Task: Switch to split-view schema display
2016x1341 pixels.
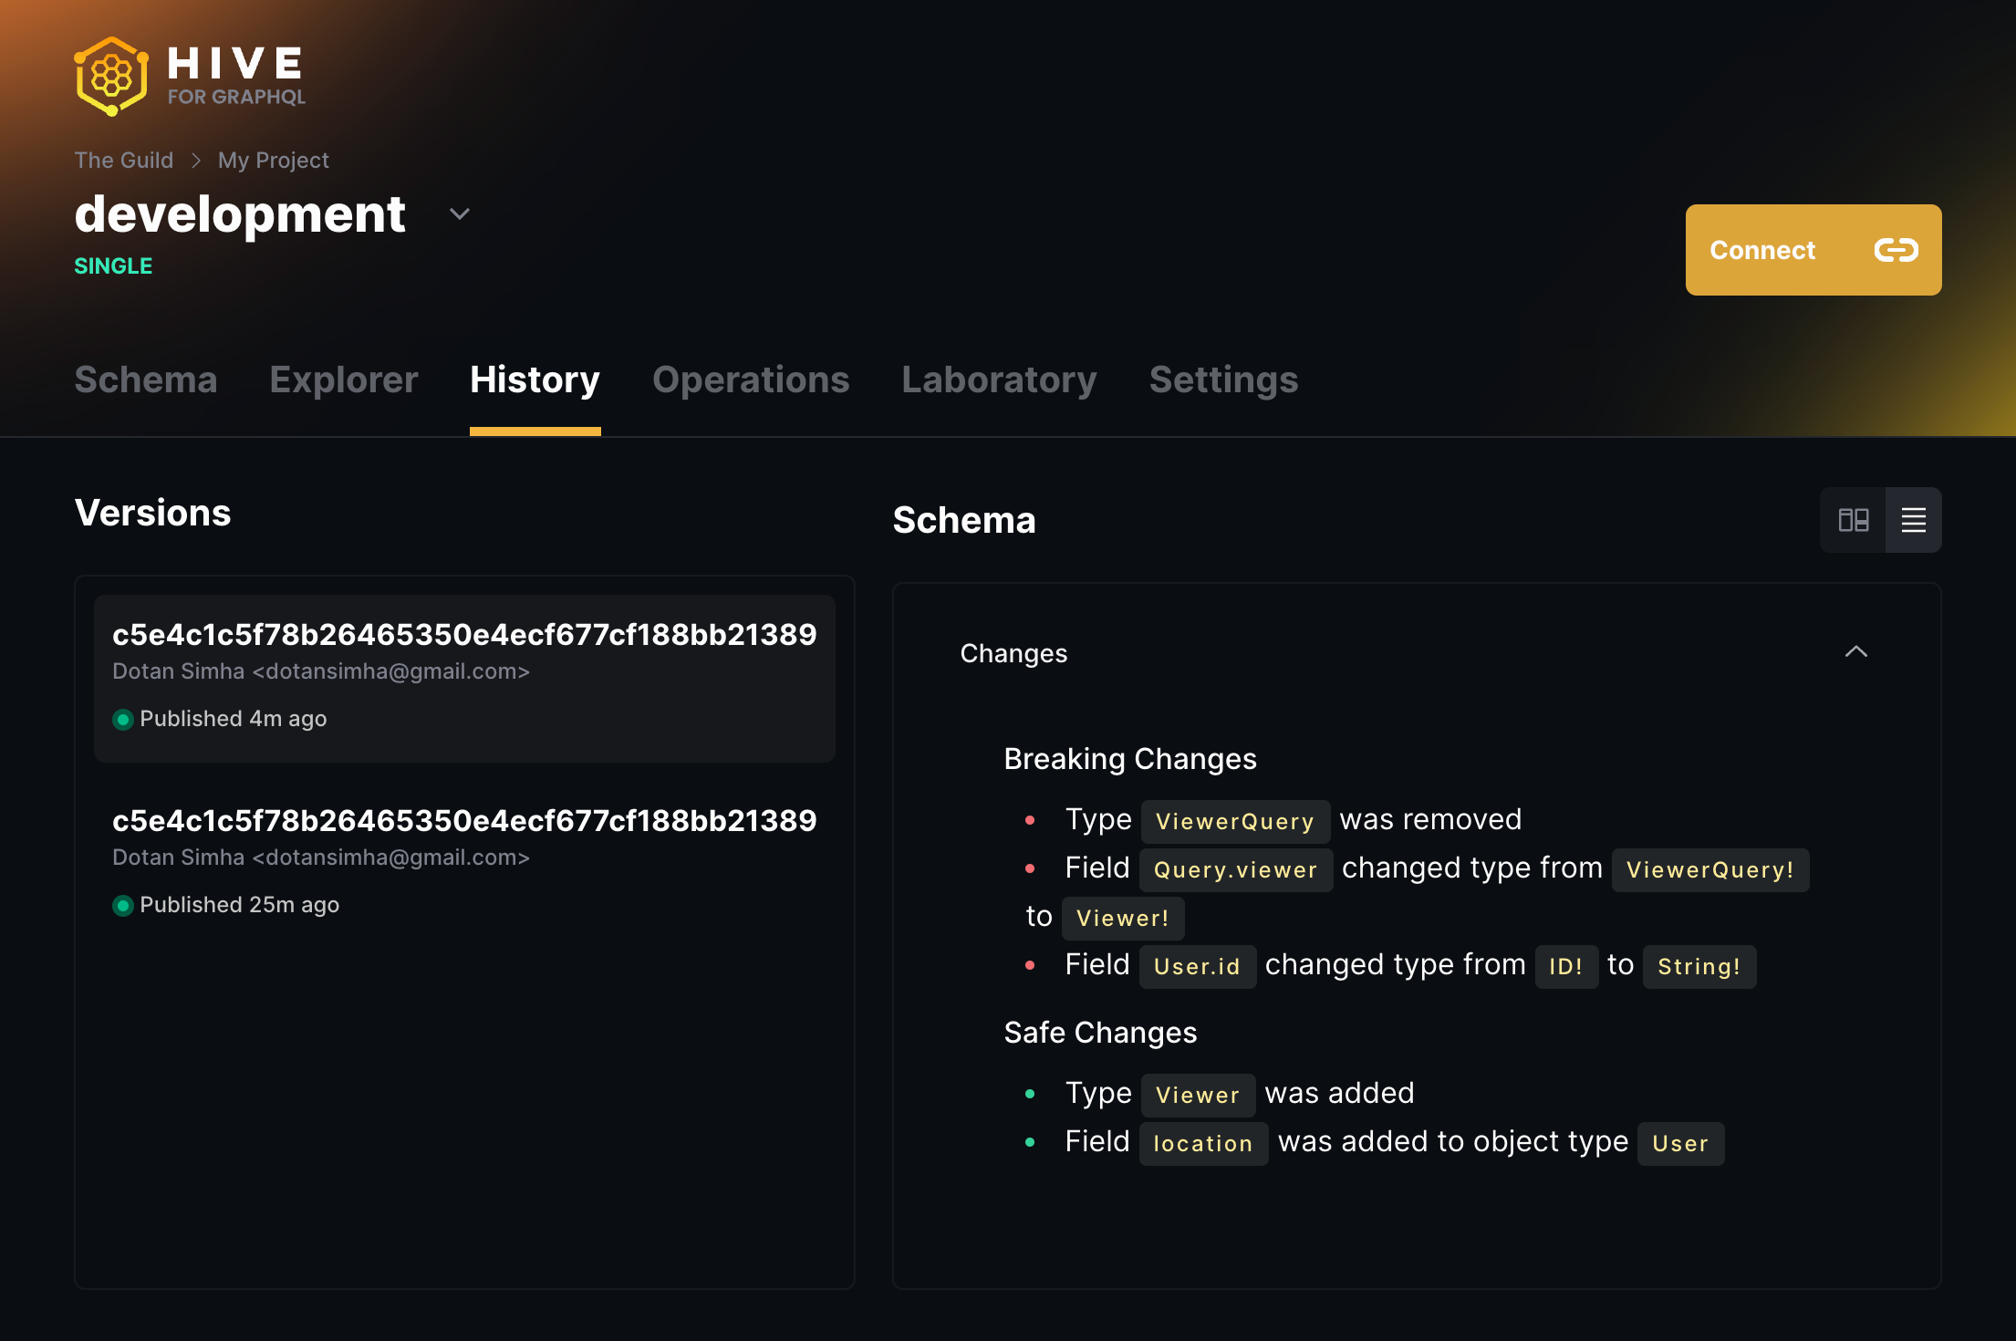Action: pyautogui.click(x=1853, y=519)
